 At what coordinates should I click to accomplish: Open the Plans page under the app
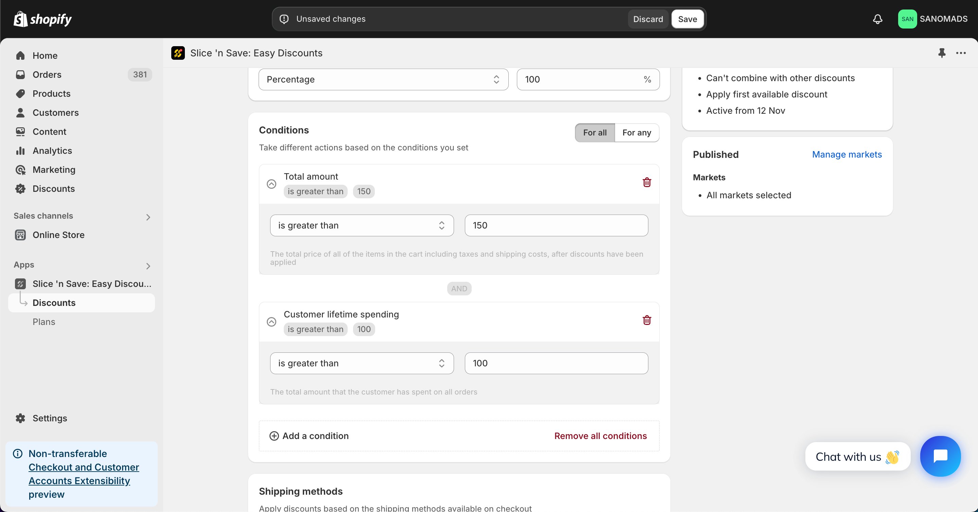(43, 322)
